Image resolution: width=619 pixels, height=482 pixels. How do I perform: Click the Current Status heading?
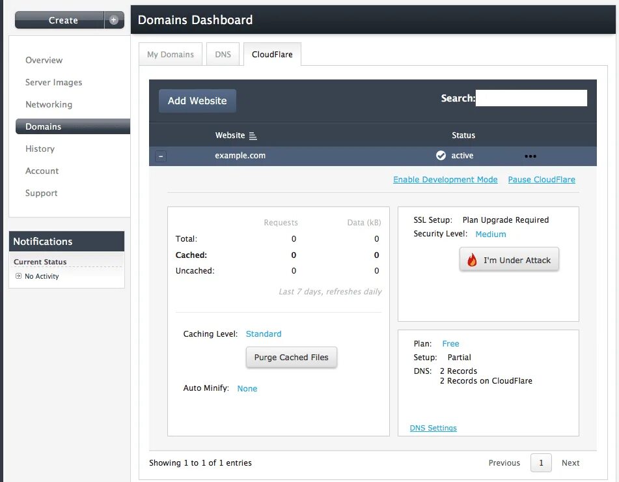pyautogui.click(x=40, y=262)
